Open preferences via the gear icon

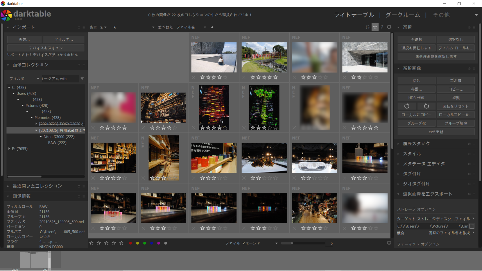tap(389, 27)
